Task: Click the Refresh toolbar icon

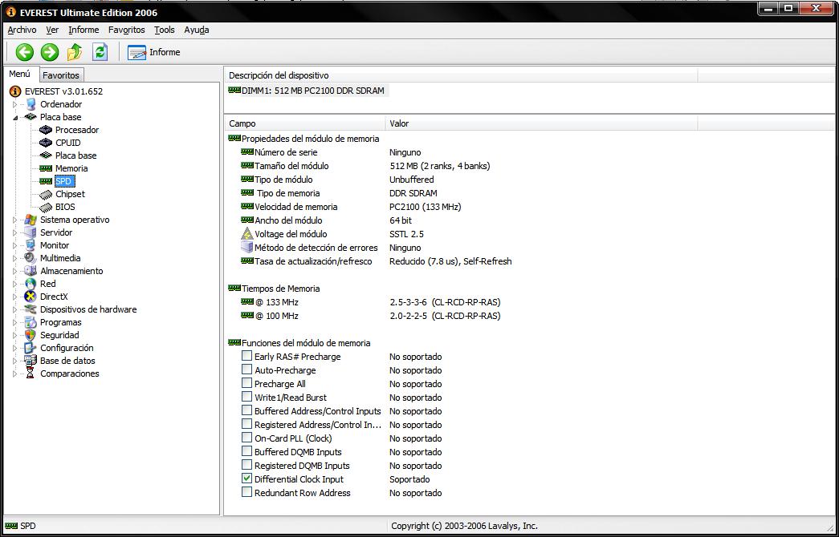Action: (x=100, y=52)
